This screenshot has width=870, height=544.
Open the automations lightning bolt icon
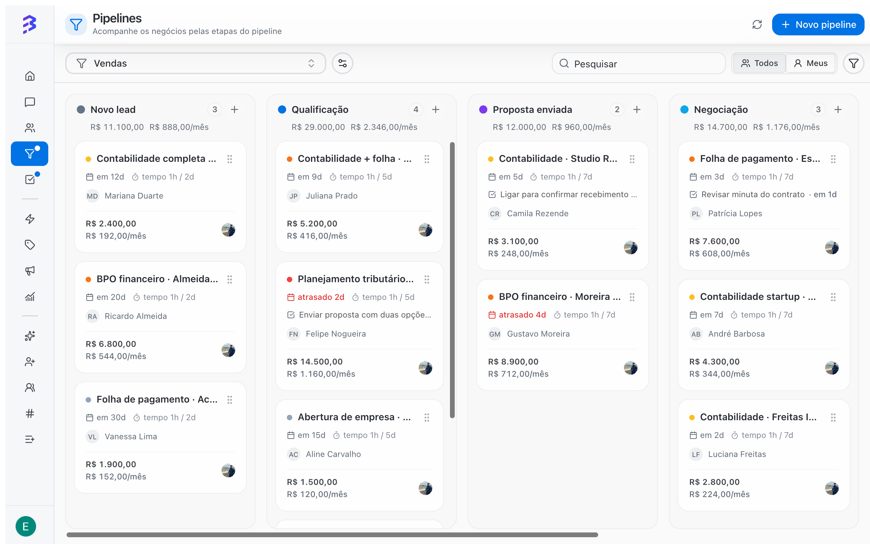coord(30,219)
